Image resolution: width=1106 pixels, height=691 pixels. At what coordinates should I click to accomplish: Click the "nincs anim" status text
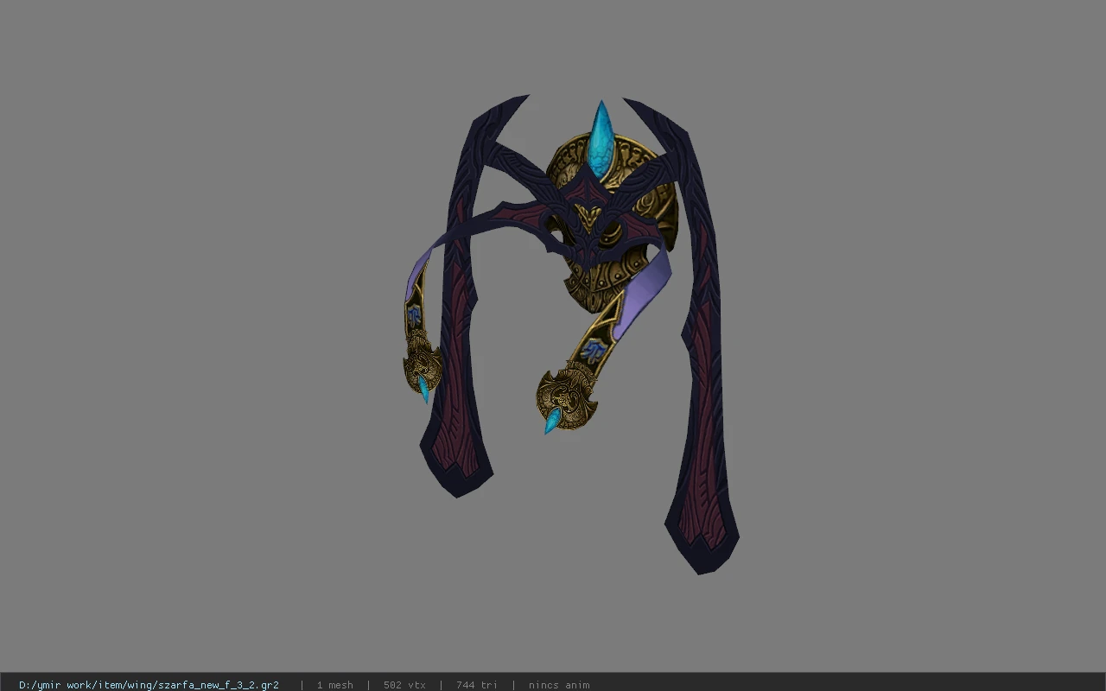(x=559, y=685)
